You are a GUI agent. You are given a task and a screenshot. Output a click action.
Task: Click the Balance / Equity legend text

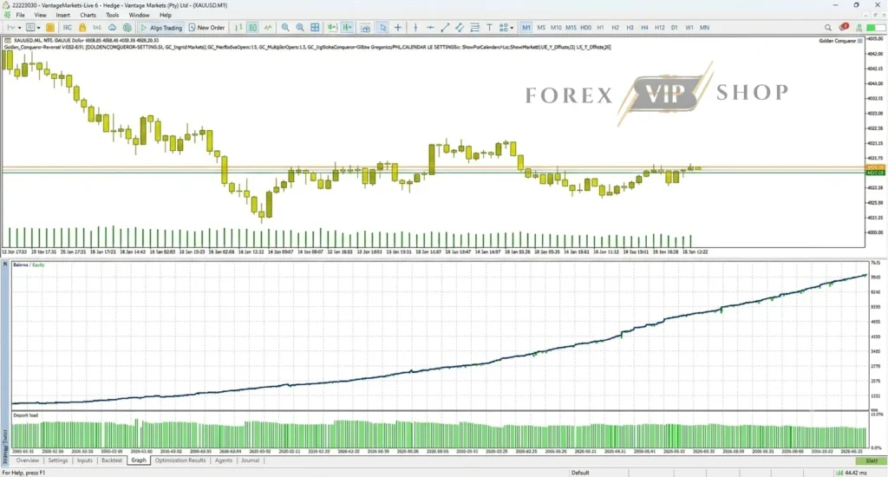tap(29, 265)
